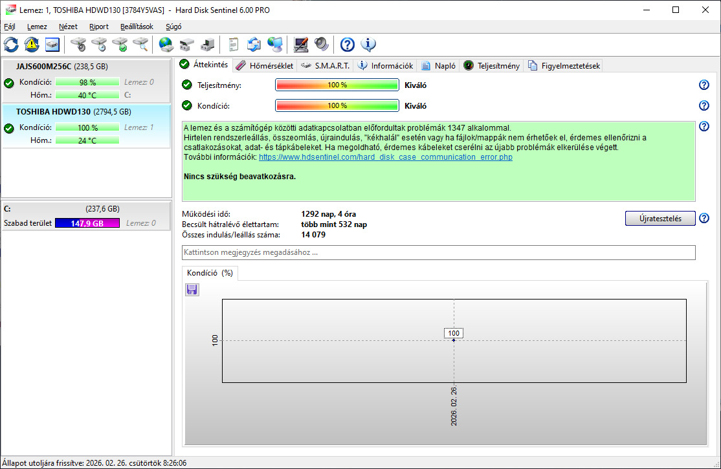Click the speaker sound toolbar icon
Viewport: 721px width, 469px height.
tap(322, 45)
